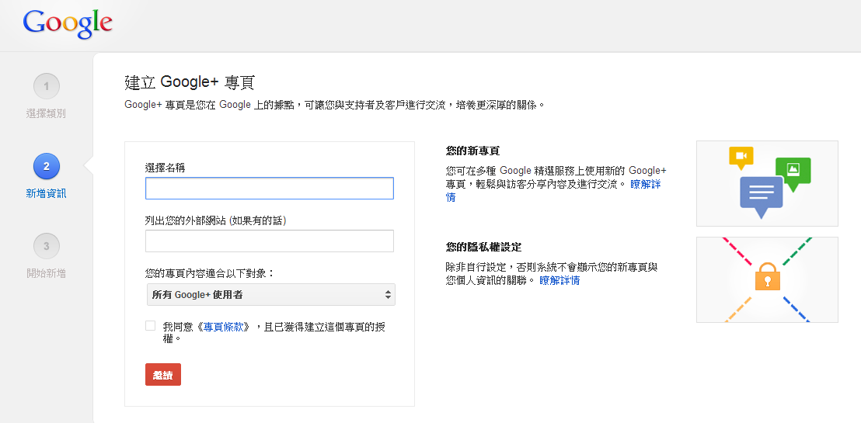The image size is (861, 423).
Task: Click the yellow video chat bubble icon
Action: pos(741,157)
